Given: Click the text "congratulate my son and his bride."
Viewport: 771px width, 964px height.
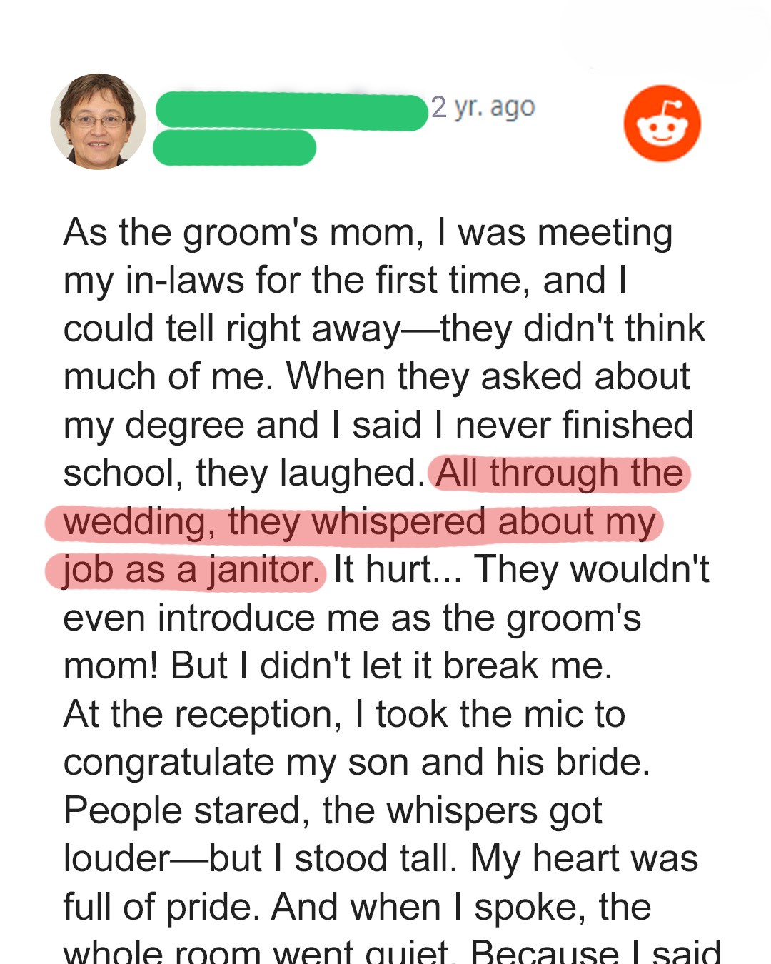Looking at the screenshot, I should [x=356, y=763].
